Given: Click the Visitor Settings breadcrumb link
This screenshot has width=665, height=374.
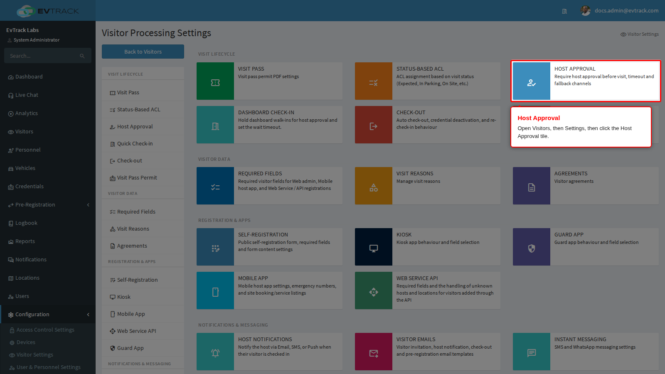Looking at the screenshot, I should (x=640, y=34).
